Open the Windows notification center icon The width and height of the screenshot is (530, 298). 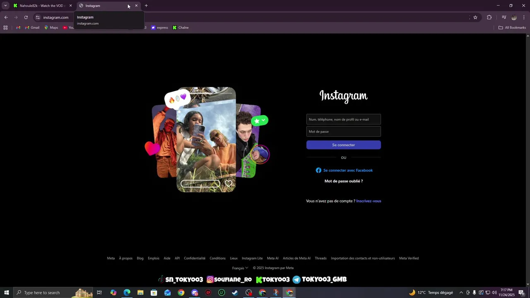521,293
